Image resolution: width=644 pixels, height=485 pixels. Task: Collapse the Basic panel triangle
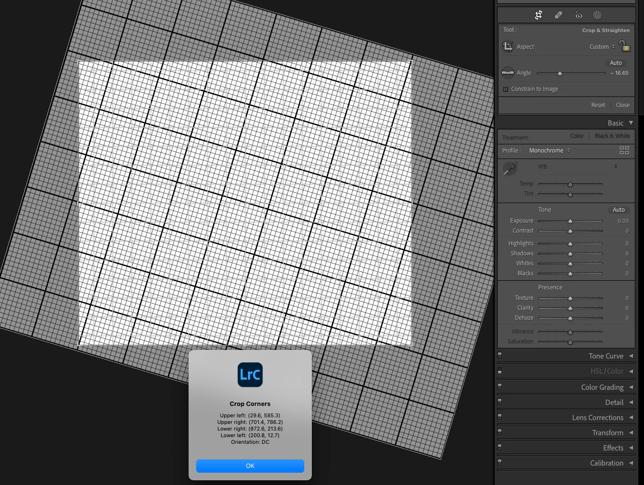tap(631, 123)
